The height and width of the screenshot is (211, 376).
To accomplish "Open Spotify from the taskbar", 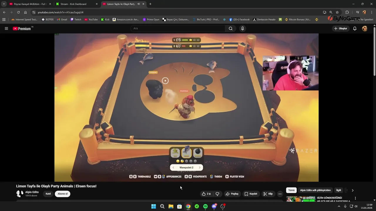I will pyautogui.click(x=205, y=206).
